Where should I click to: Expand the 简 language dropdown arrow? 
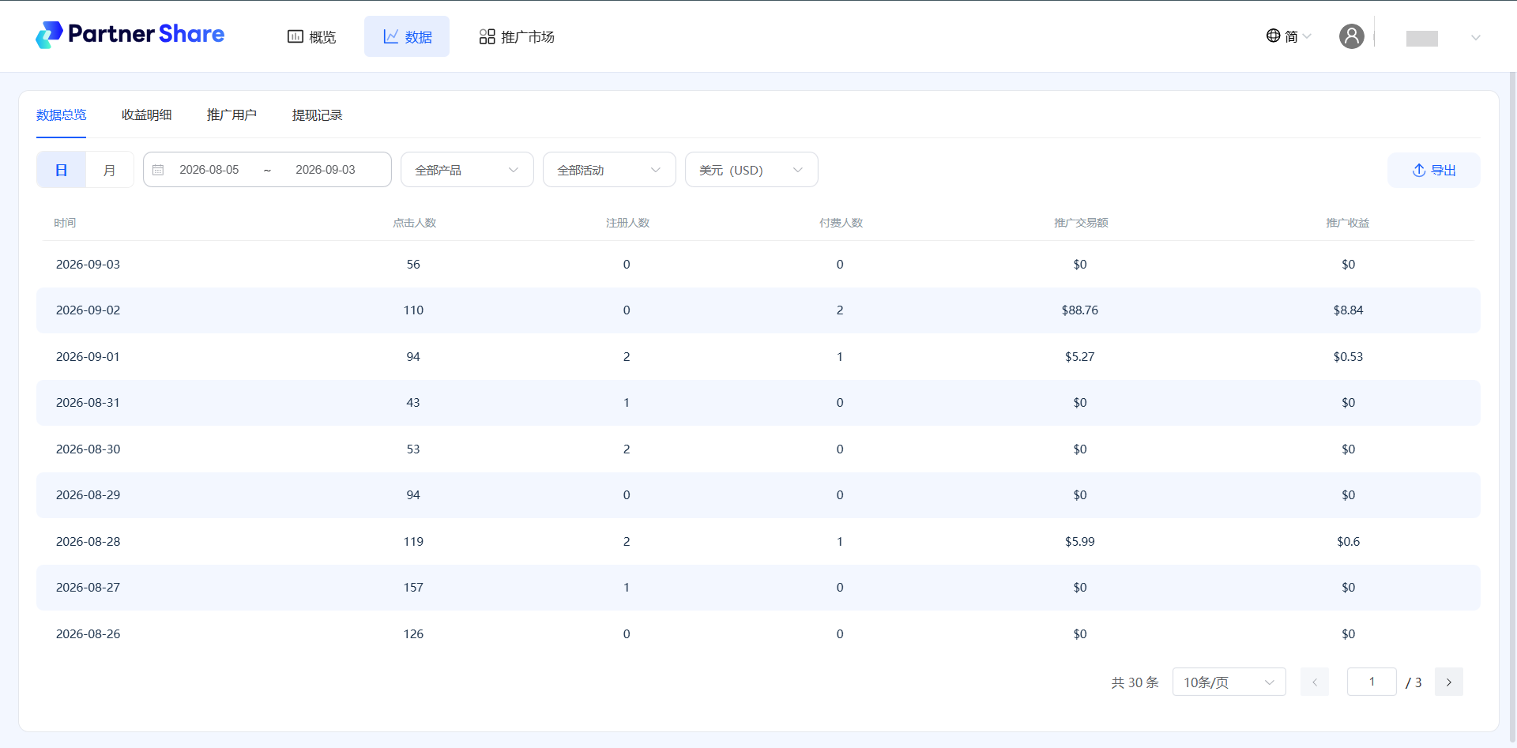1307,36
